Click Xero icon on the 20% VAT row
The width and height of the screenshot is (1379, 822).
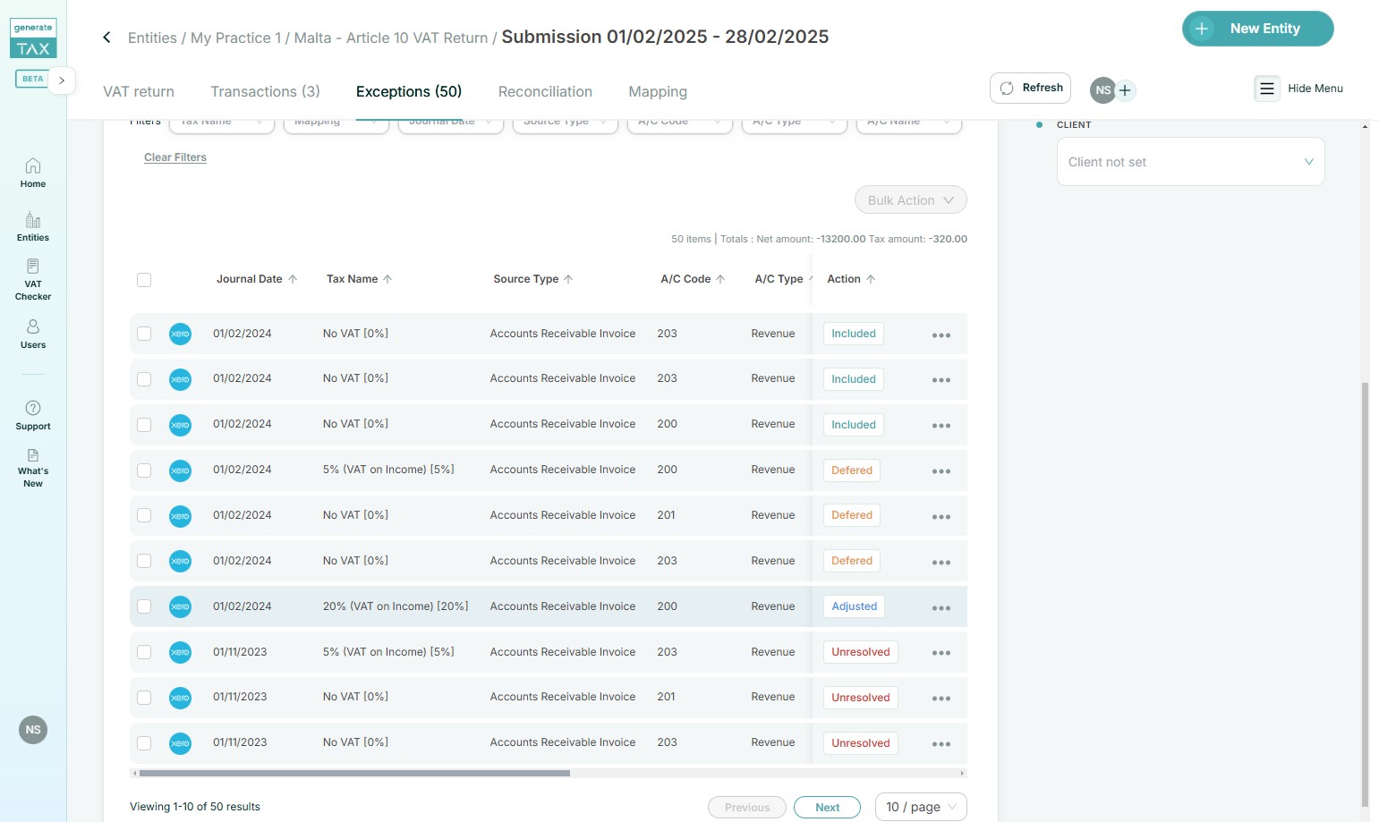pyautogui.click(x=180, y=606)
